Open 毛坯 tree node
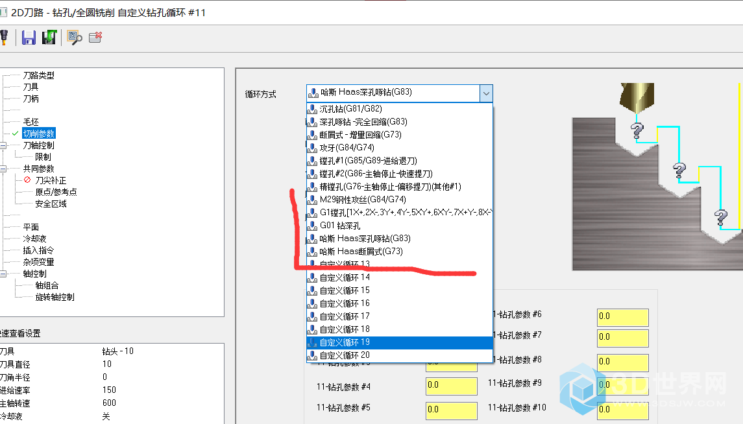743x424 pixels. point(30,122)
